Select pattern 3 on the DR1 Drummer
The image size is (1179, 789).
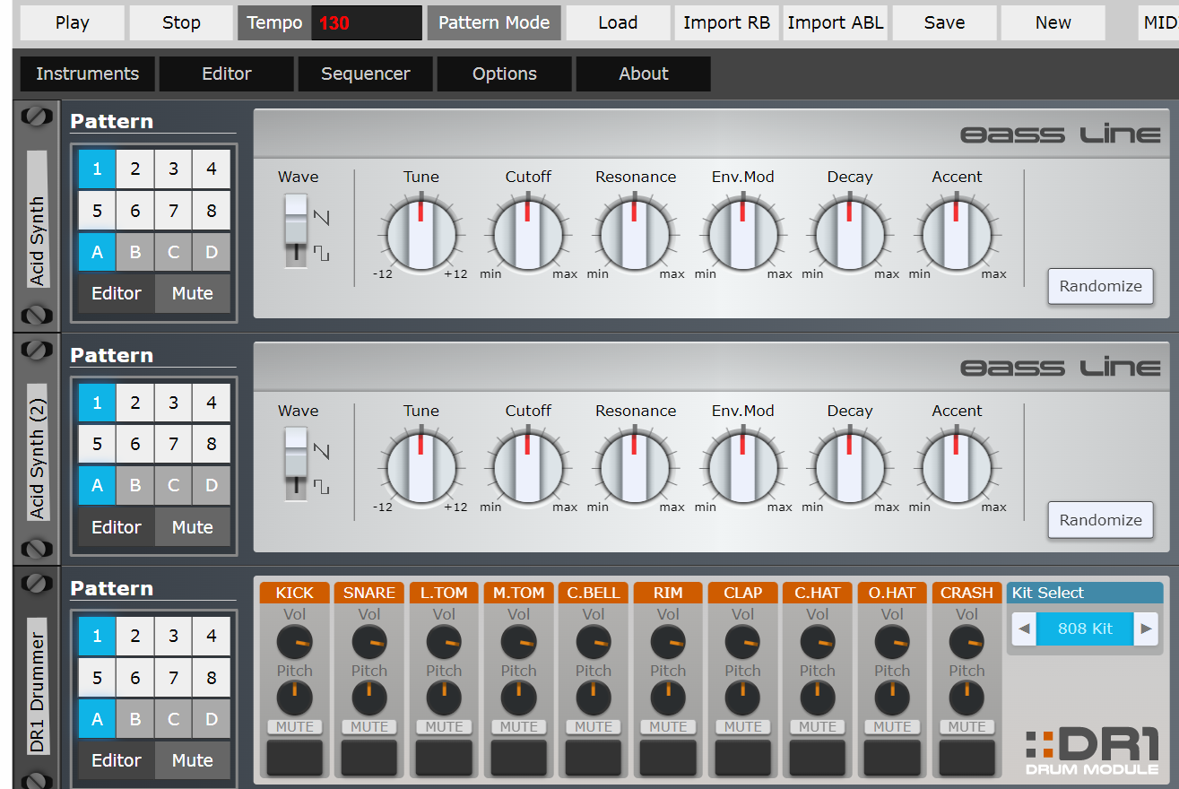coord(173,636)
